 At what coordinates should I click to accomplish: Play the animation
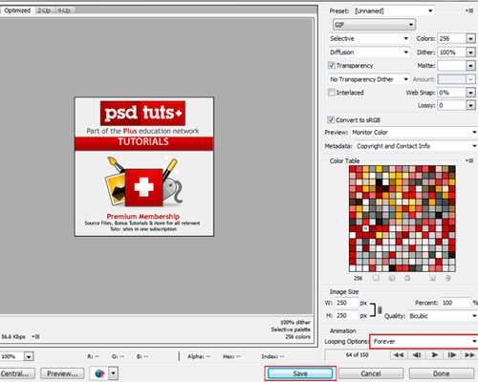pos(434,355)
